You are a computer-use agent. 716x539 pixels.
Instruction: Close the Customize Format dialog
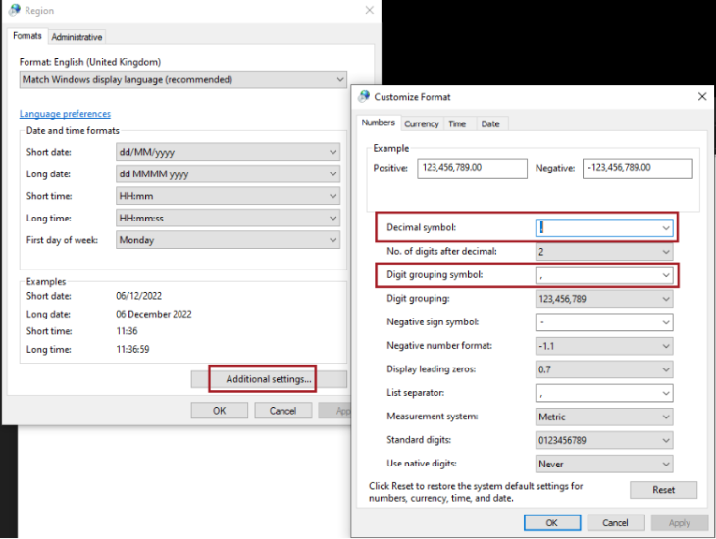click(x=702, y=97)
